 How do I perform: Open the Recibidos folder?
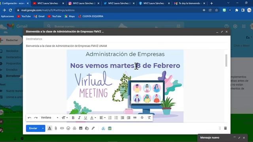point(12,51)
